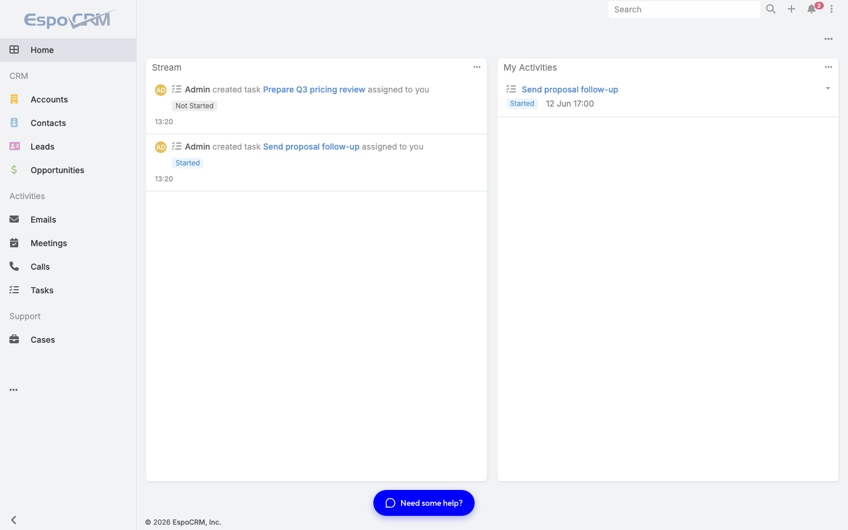The image size is (848, 530).
Task: Open Tasks from the sidebar
Action: 68,290
